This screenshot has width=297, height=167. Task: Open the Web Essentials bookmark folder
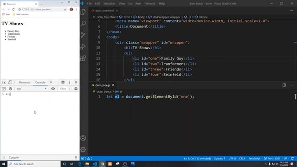(x=20, y=14)
